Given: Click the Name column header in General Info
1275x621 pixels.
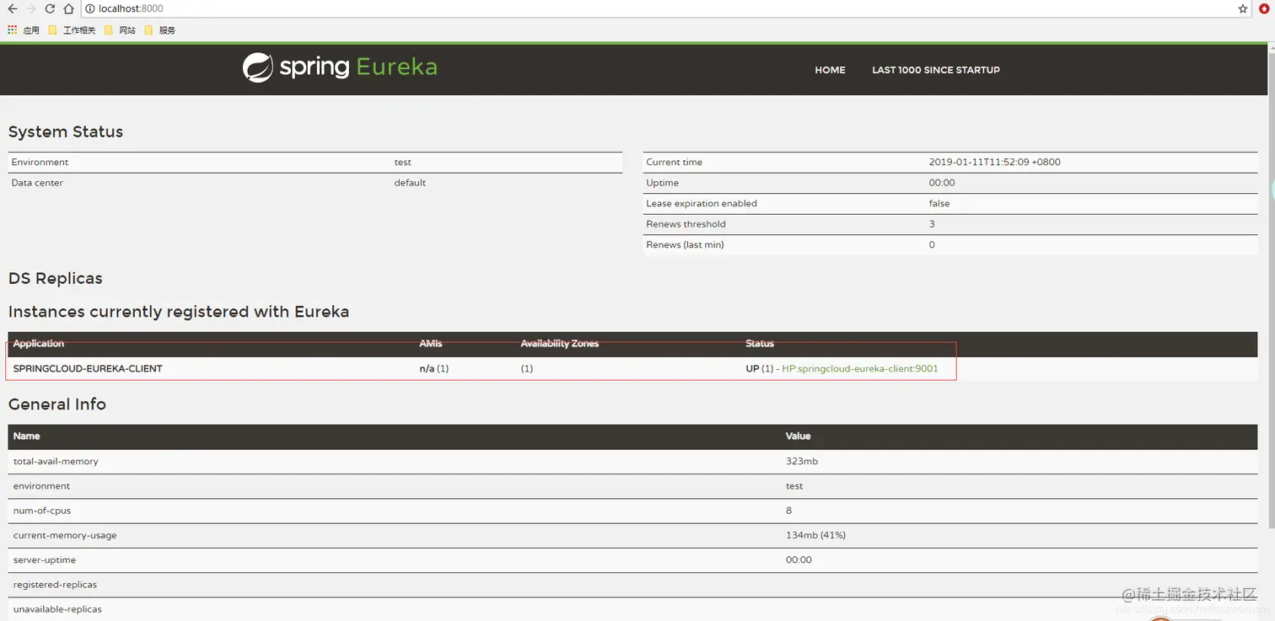Looking at the screenshot, I should tap(27, 436).
